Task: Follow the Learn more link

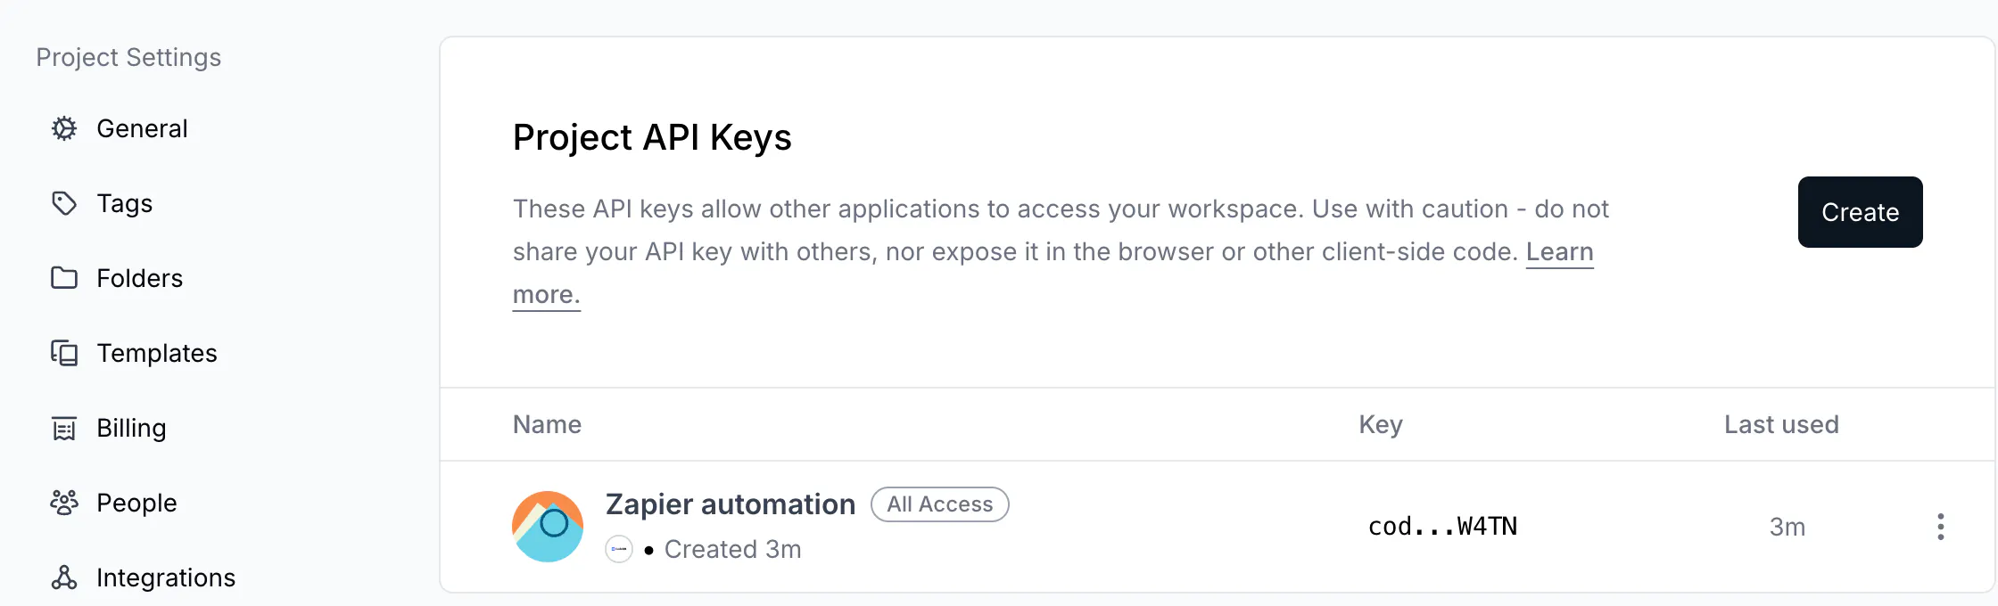Action: pyautogui.click(x=1559, y=252)
